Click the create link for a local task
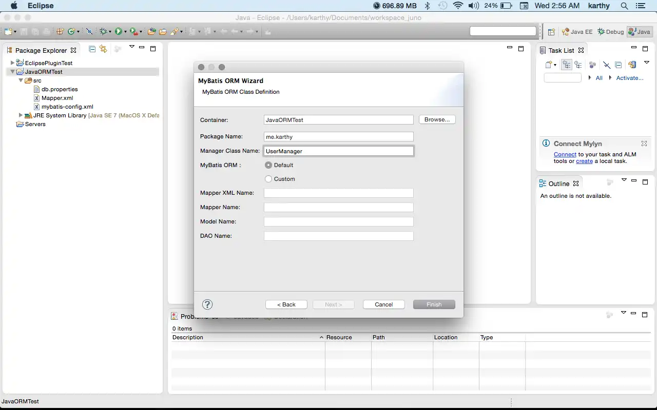Image resolution: width=657 pixels, height=410 pixels. (x=585, y=161)
